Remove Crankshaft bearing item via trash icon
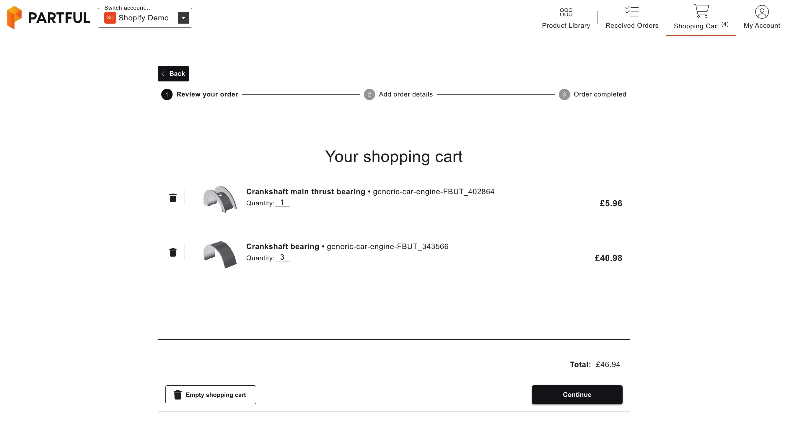 pyautogui.click(x=173, y=253)
